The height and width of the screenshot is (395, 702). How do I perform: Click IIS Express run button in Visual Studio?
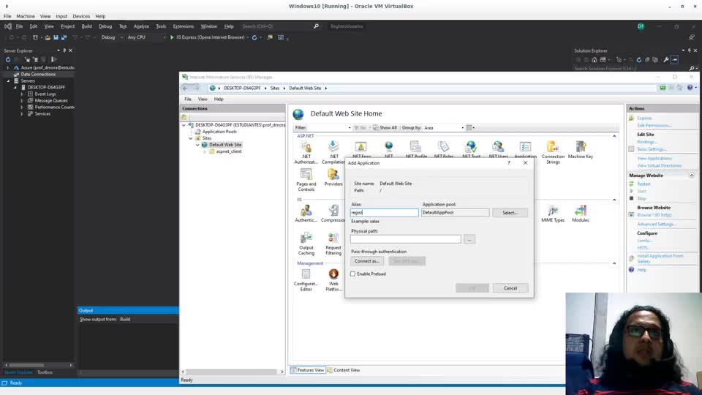(x=208, y=37)
